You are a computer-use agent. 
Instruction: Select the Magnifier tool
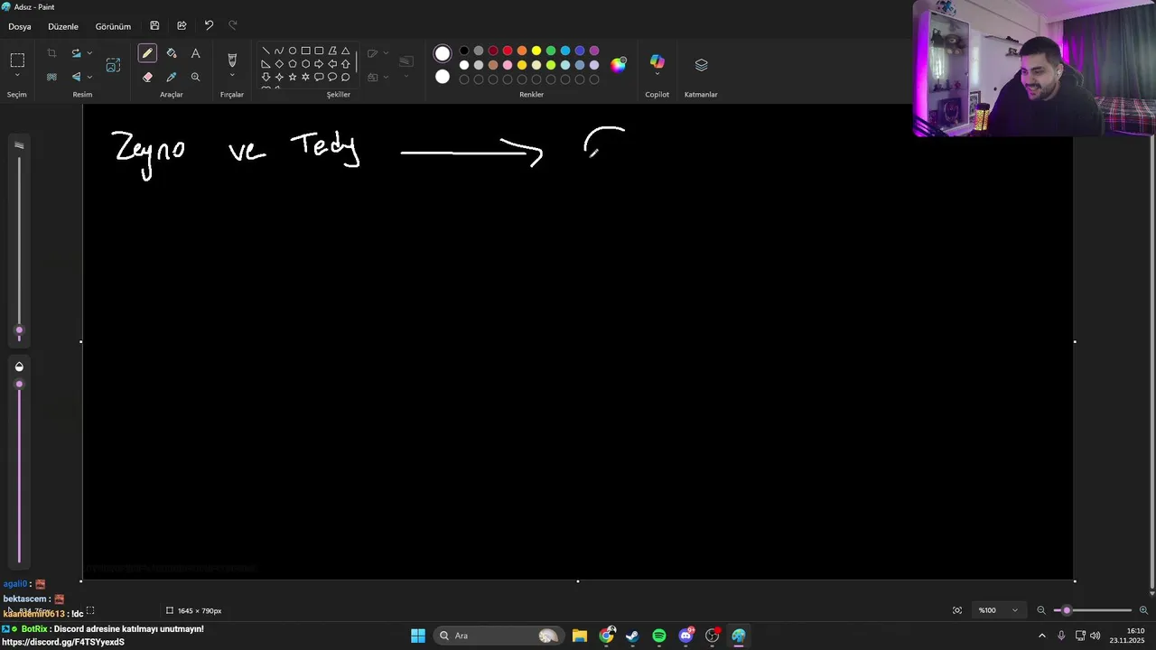pyautogui.click(x=195, y=77)
